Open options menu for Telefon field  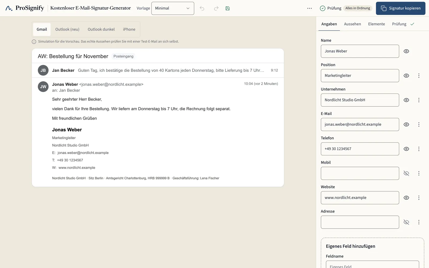(x=419, y=149)
